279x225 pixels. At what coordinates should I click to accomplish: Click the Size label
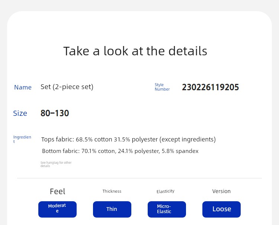click(20, 113)
